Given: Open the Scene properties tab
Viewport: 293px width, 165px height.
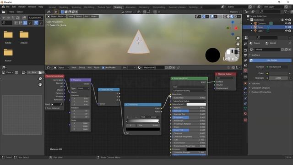Looking at the screenshot, I should pos(245,65).
